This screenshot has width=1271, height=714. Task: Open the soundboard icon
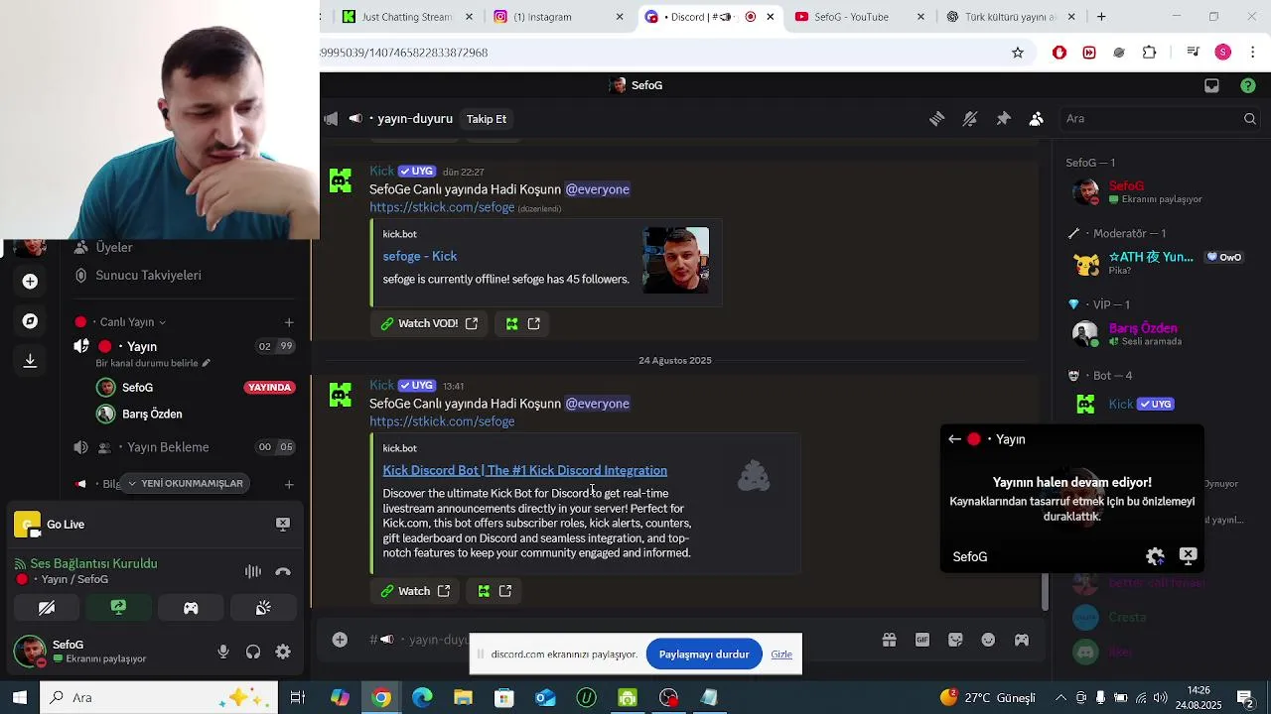point(263,608)
